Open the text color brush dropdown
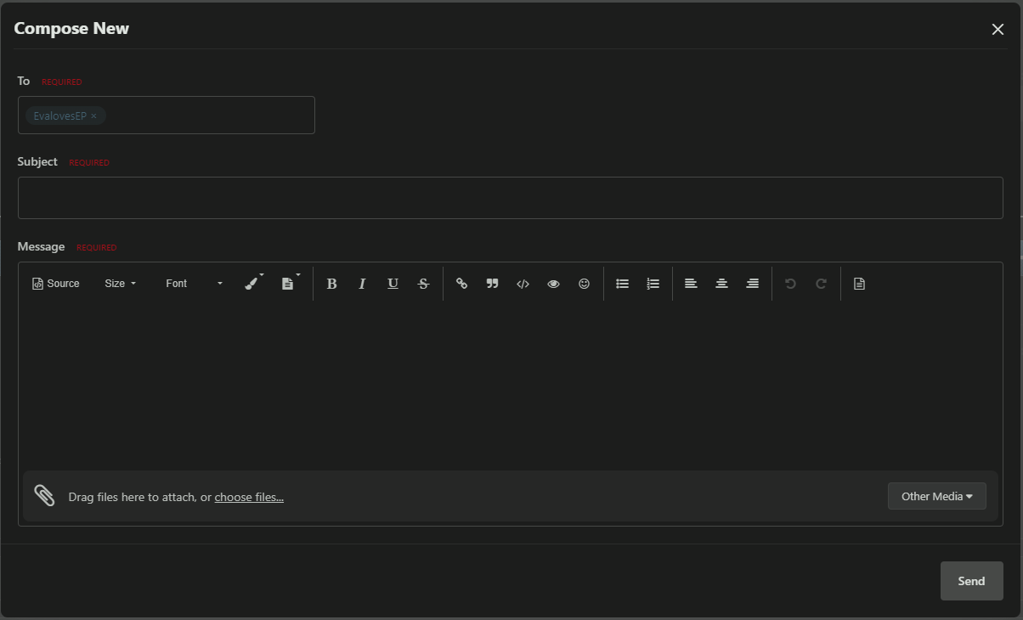 click(254, 284)
